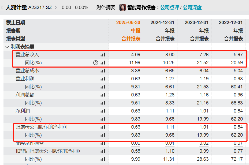Open the 非经常性损益 bar chart icon
The image size is (249, 165).
(x=103, y=143)
